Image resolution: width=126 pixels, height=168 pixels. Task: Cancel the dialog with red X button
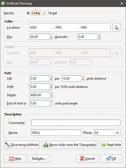click(x=87, y=159)
